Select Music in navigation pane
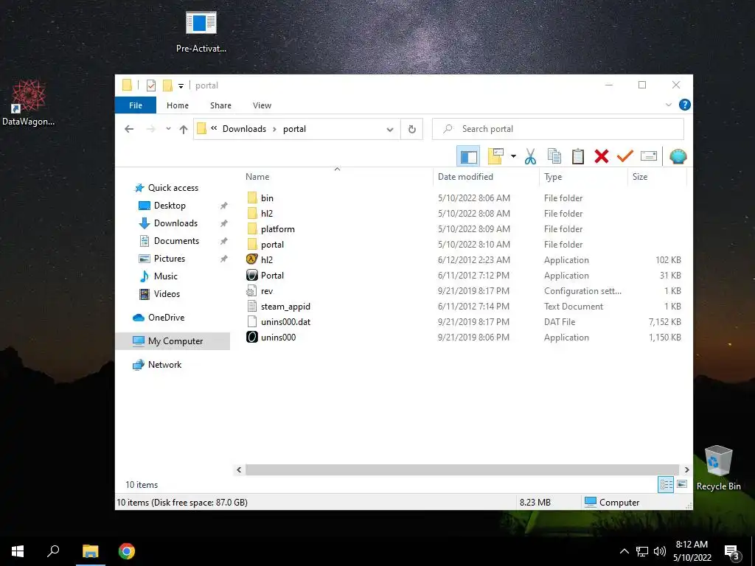The image size is (755, 566). point(166,276)
